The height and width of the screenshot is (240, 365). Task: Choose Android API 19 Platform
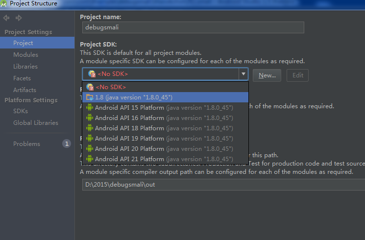click(x=165, y=138)
